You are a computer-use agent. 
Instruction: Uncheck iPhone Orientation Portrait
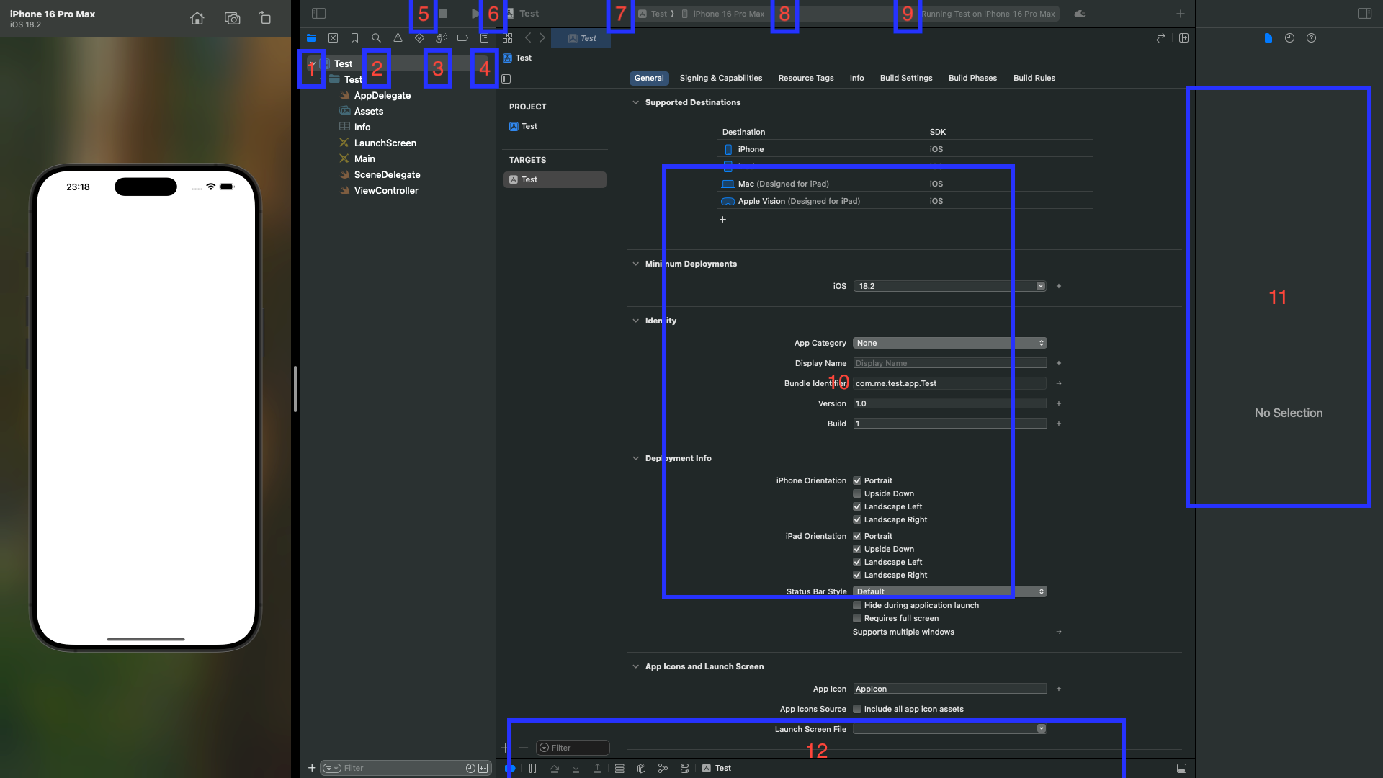click(857, 480)
